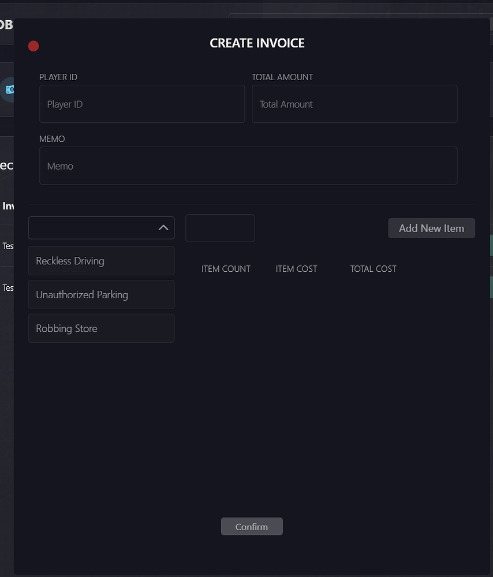This screenshot has height=577, width=493.
Task: Click the Total Amount input field
Action: pos(354,104)
